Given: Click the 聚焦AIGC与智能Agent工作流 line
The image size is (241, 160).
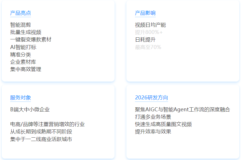Looking at the screenshot, I should coord(182,110).
